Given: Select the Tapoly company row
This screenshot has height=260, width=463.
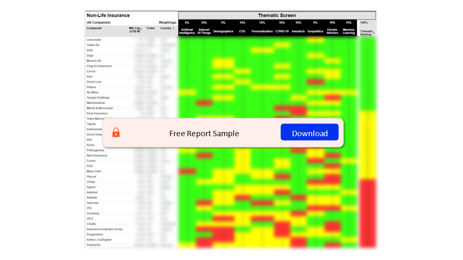Looking at the screenshot, I should (91, 124).
